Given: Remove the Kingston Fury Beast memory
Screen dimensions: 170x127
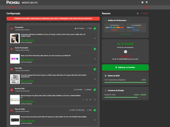Looking at the screenshot, I should coord(95,100).
